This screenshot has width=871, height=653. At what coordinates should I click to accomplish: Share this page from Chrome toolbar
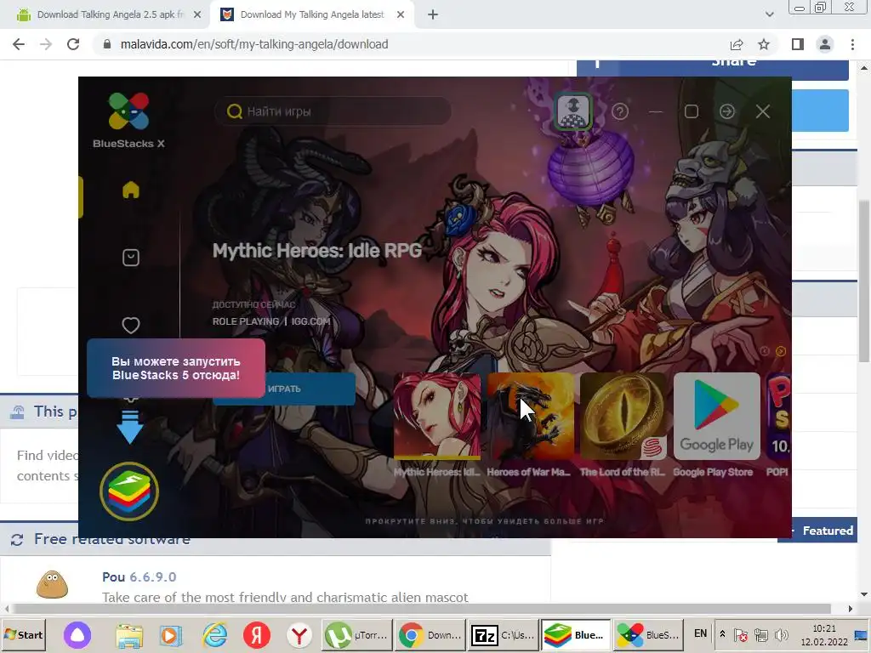coord(737,44)
